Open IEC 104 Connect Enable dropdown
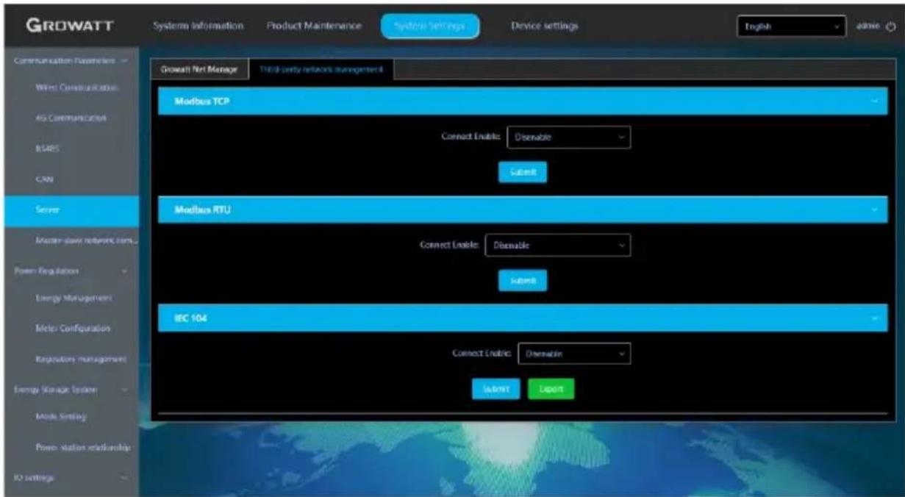 click(575, 354)
